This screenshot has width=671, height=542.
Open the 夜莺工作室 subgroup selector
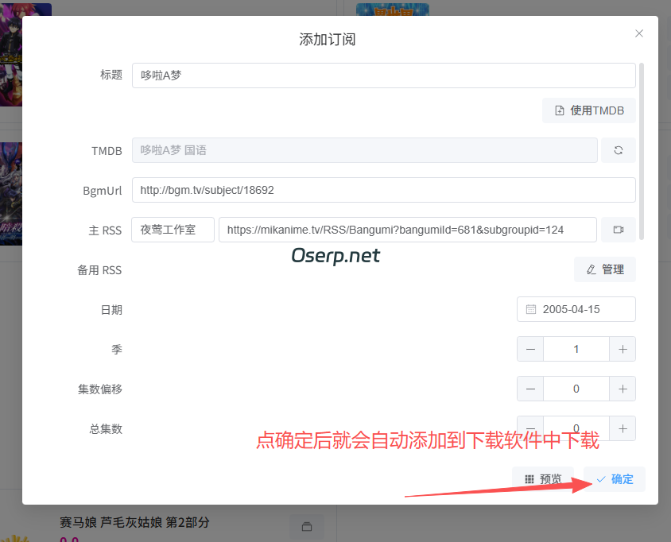pyautogui.click(x=173, y=230)
